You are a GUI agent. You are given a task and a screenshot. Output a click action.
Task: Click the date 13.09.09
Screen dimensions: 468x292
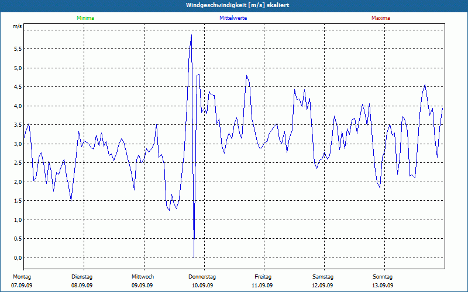383,286
